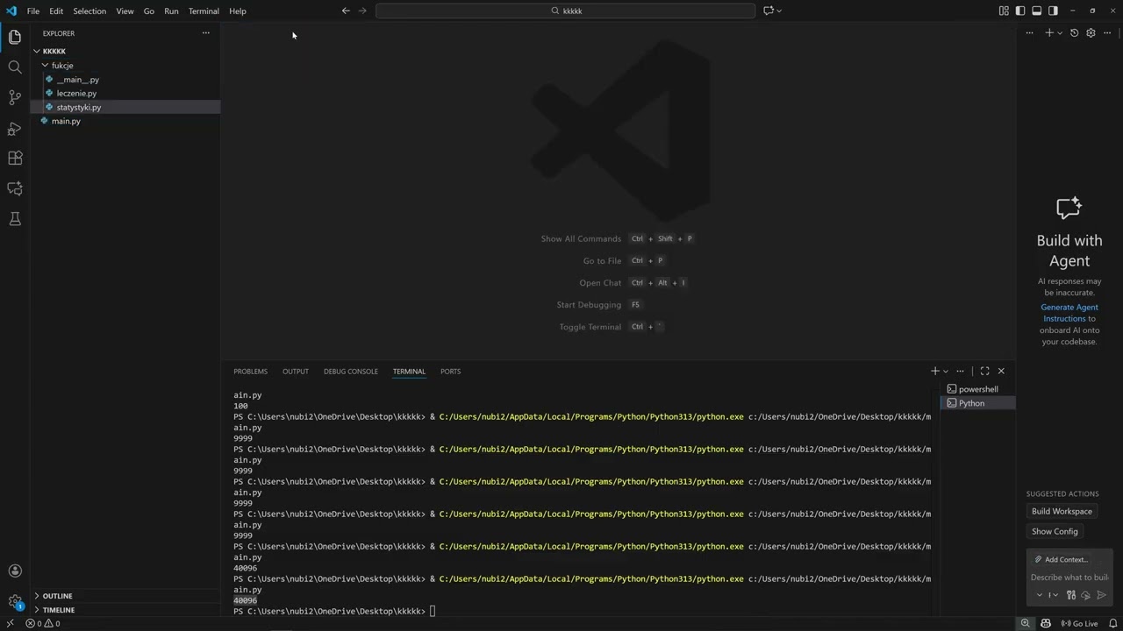The image size is (1123, 631).
Task: Switch to the Debug Console tab
Action: pyautogui.click(x=351, y=372)
